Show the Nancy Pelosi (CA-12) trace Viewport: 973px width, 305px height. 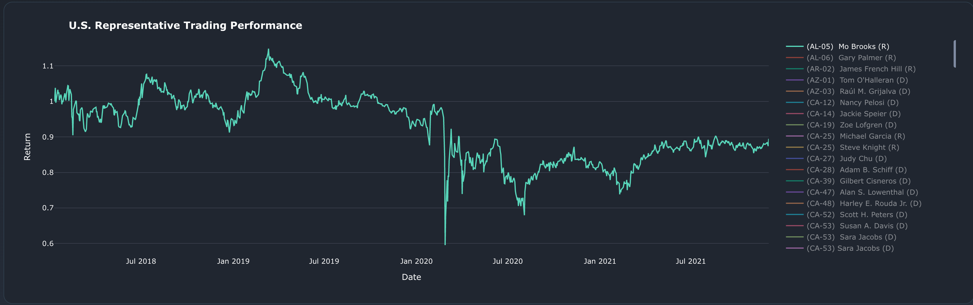click(842, 103)
